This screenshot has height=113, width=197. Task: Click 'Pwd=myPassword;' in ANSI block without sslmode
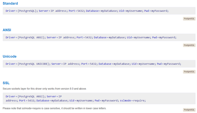point(164,37)
